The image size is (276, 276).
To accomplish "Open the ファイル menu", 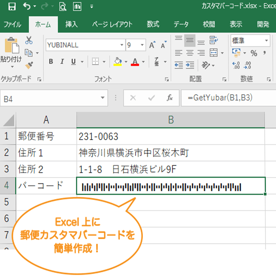I will [x=12, y=24].
